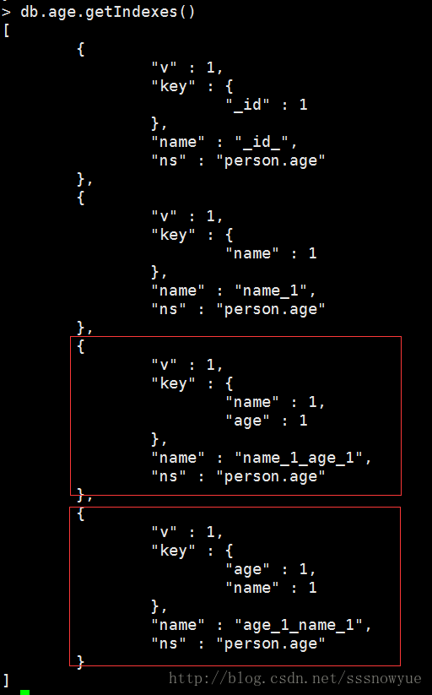
Task: Click the opening square bracket of the array
Action: coord(6,31)
